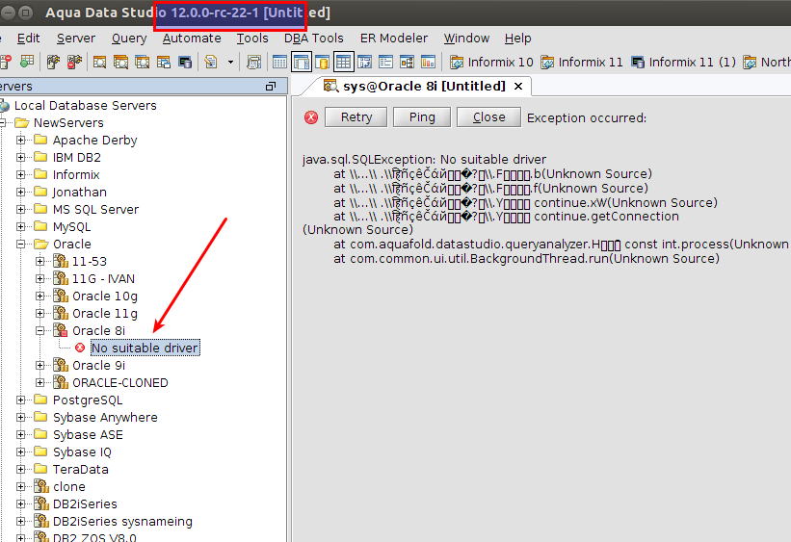The image size is (791, 542).
Task: Expand the PostgreSQL folder
Action: click(x=20, y=400)
